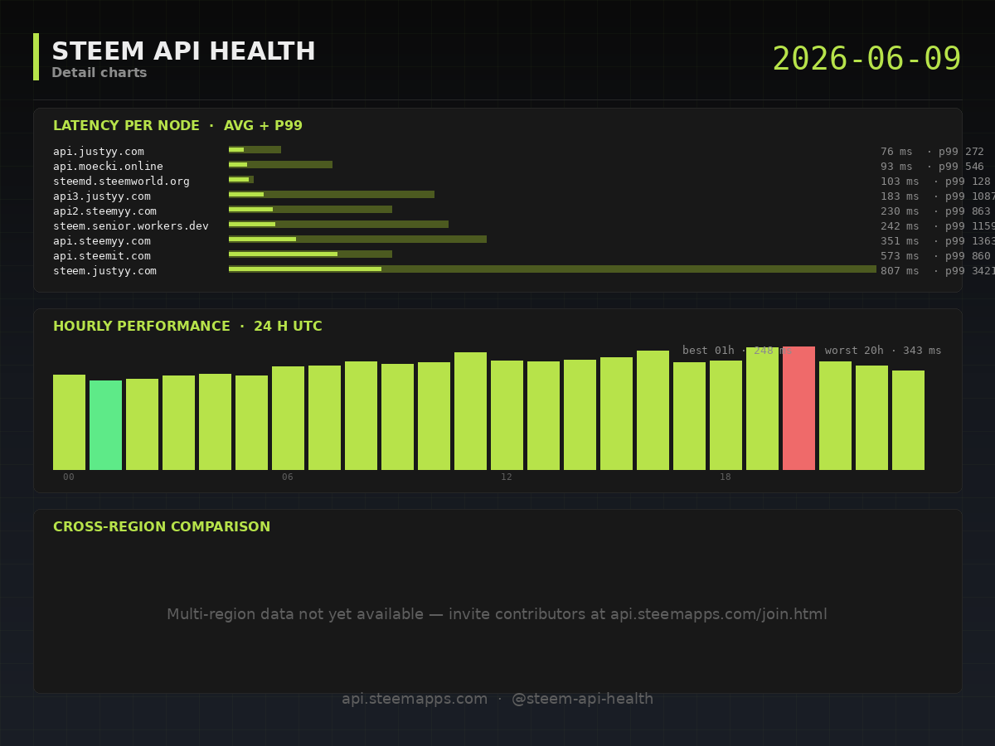Image resolution: width=995 pixels, height=746 pixels.
Task: Click the 'best 01h' label
Action: [x=708, y=351]
